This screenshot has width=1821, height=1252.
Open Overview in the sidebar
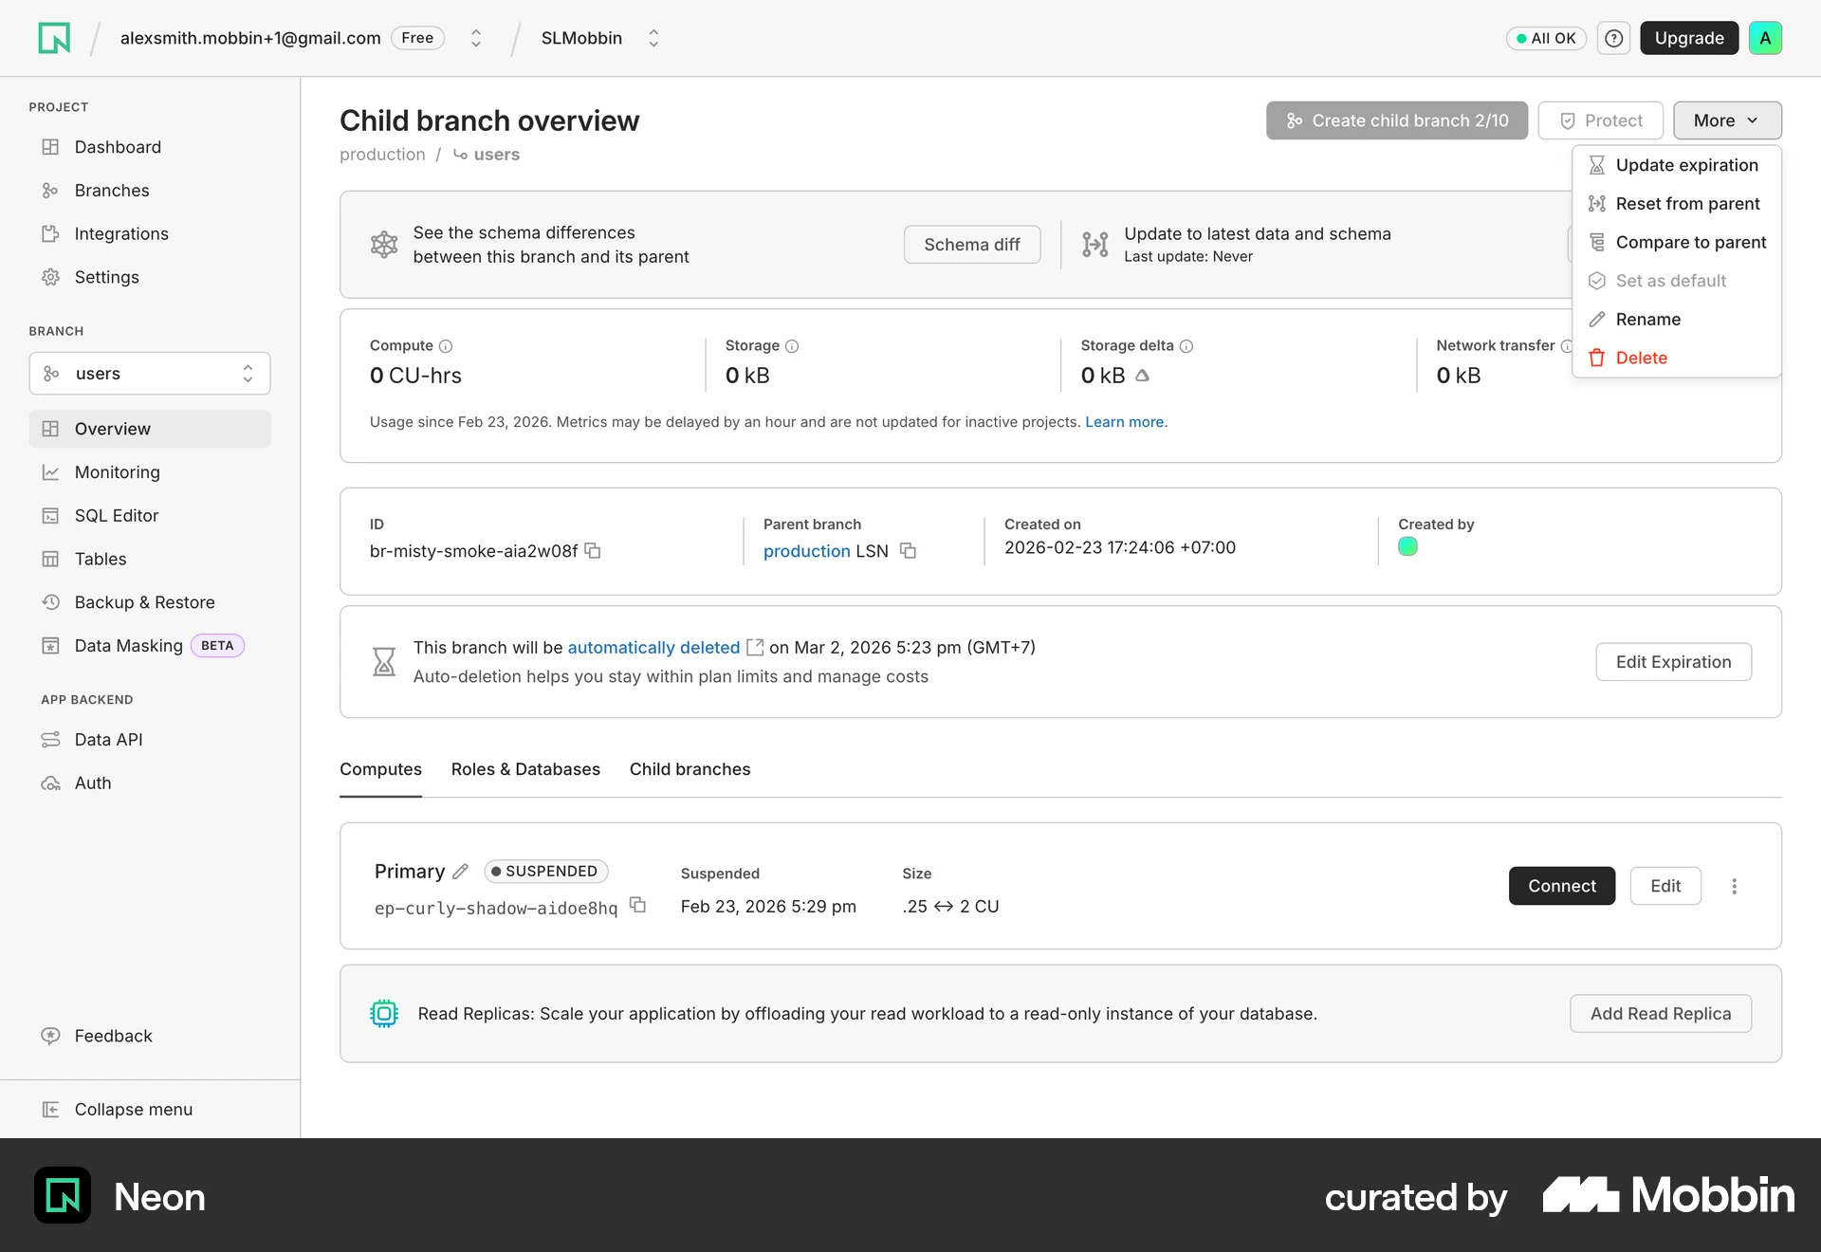(150, 429)
